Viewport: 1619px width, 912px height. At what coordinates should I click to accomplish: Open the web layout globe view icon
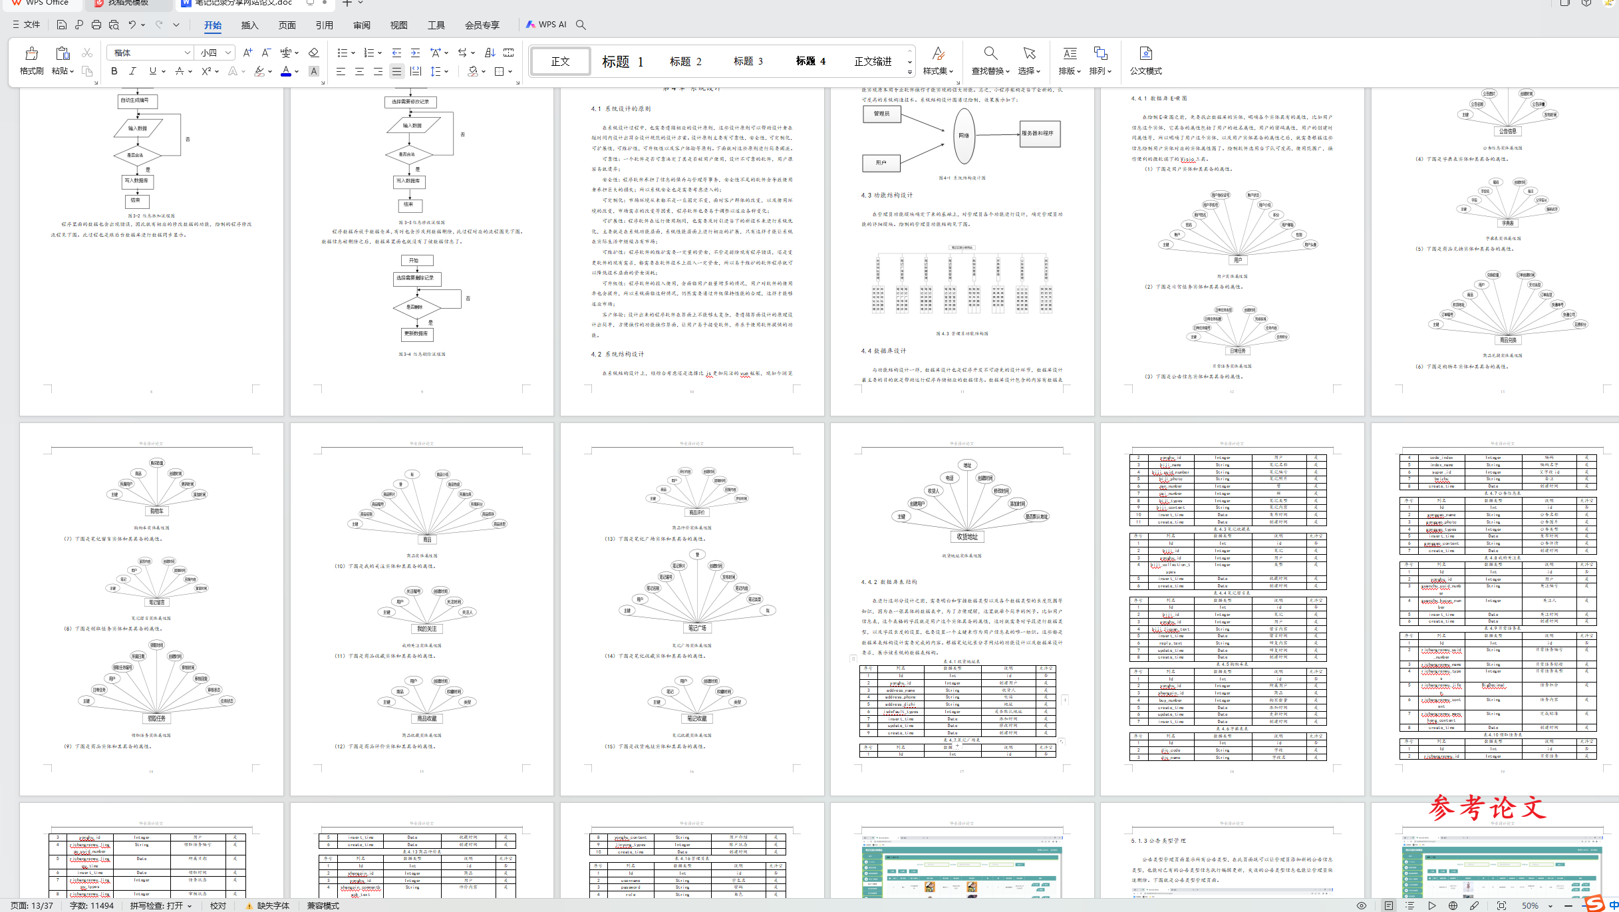point(1453,905)
